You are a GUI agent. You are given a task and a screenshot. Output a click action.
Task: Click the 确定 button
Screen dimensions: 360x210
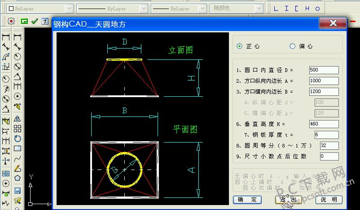247,199
